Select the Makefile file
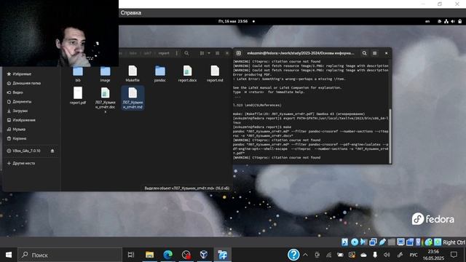This screenshot has height=262, width=466. click(133, 74)
